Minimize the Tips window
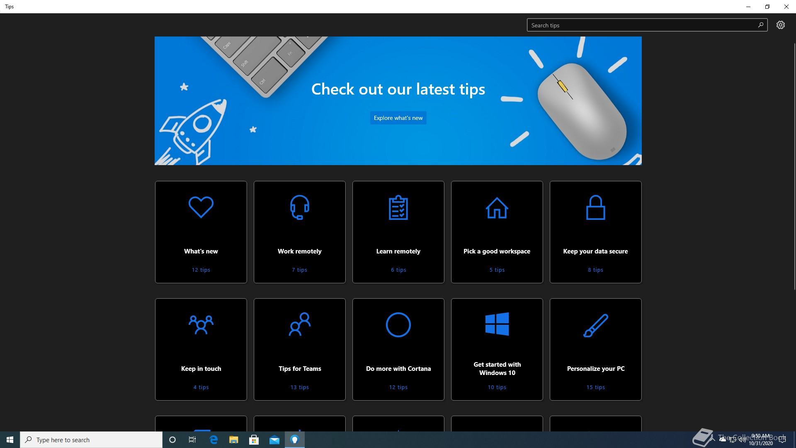The width and height of the screenshot is (796, 448). [x=748, y=7]
